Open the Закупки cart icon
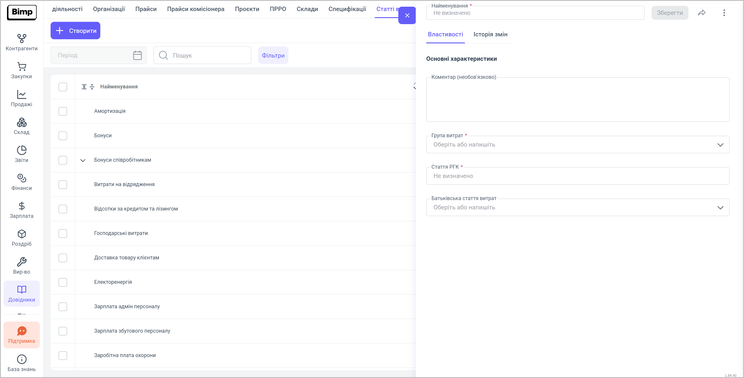This screenshot has width=744, height=378. coord(22,67)
